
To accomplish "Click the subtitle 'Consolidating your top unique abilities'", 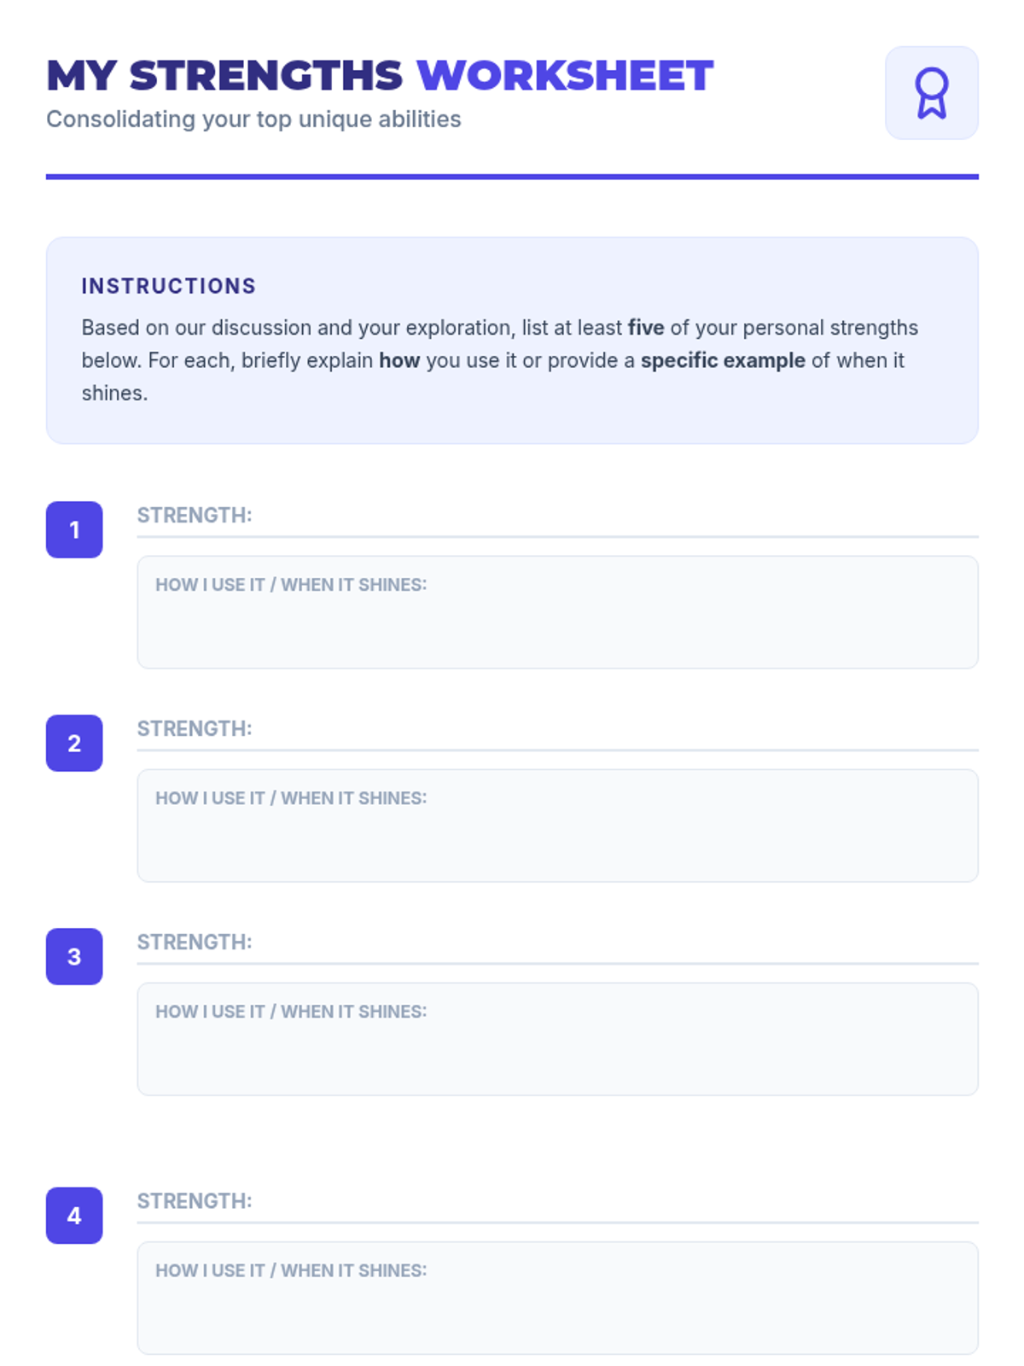I will (x=253, y=119).
